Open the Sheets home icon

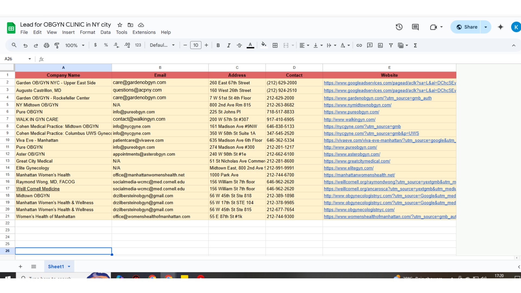coord(11,28)
